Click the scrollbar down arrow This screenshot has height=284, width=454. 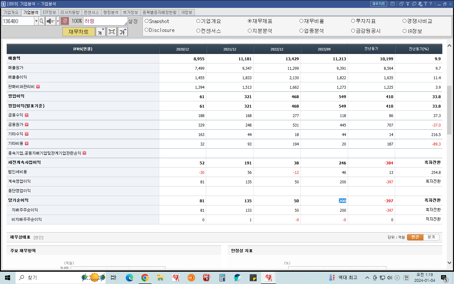(449, 263)
